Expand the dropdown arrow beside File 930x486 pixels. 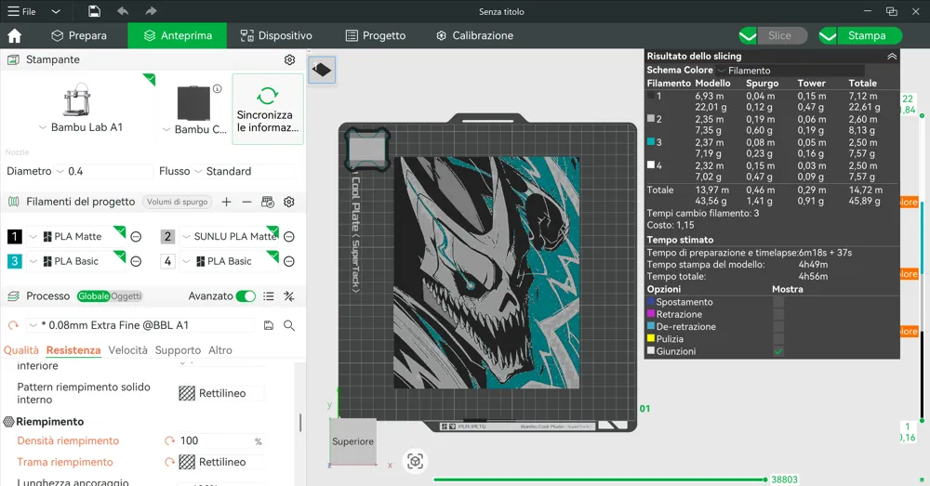56,11
